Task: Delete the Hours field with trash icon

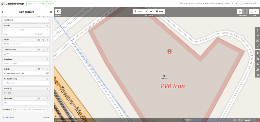Action: click(x=39, y=40)
